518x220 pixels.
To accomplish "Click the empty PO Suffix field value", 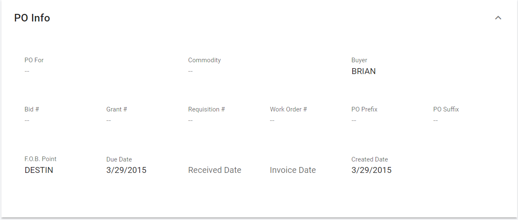I will click(436, 121).
